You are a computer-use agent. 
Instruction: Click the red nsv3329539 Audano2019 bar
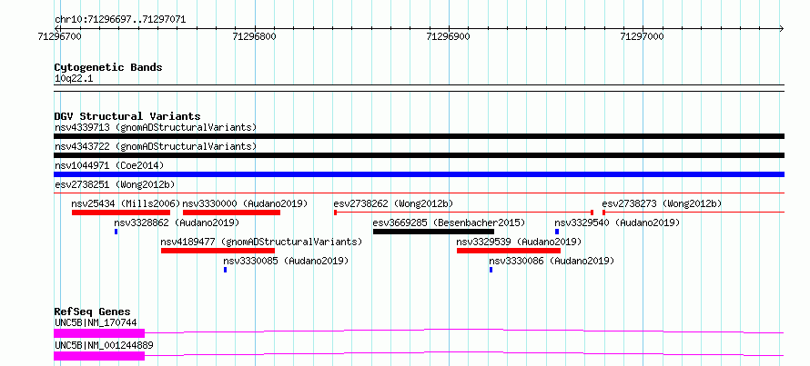coord(509,251)
